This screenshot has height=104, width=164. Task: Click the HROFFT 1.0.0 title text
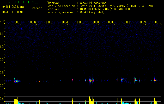21,2
